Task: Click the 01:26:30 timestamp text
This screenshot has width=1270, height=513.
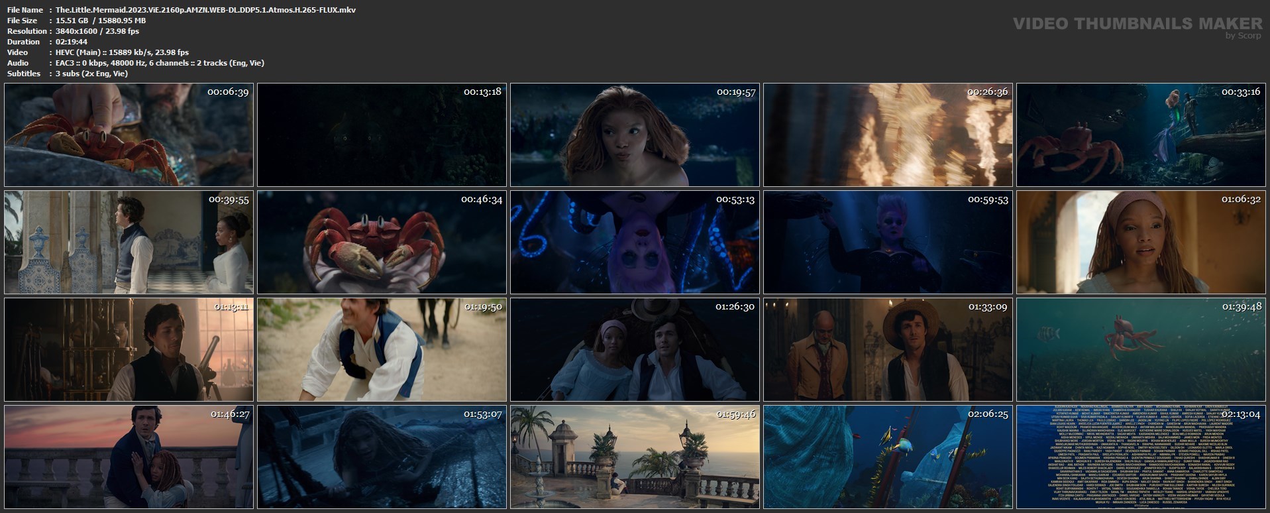Action: click(735, 307)
